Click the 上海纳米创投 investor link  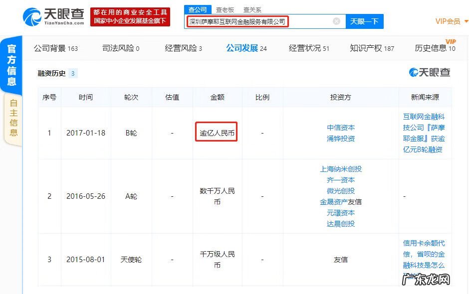[341, 169]
